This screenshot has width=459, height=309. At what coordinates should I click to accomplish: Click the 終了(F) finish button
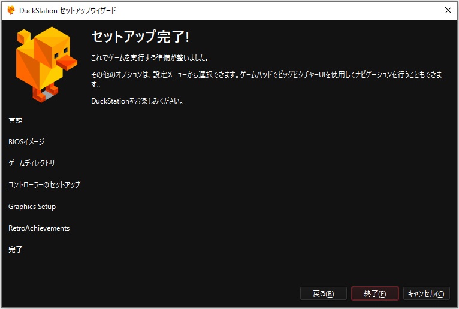pos(375,293)
